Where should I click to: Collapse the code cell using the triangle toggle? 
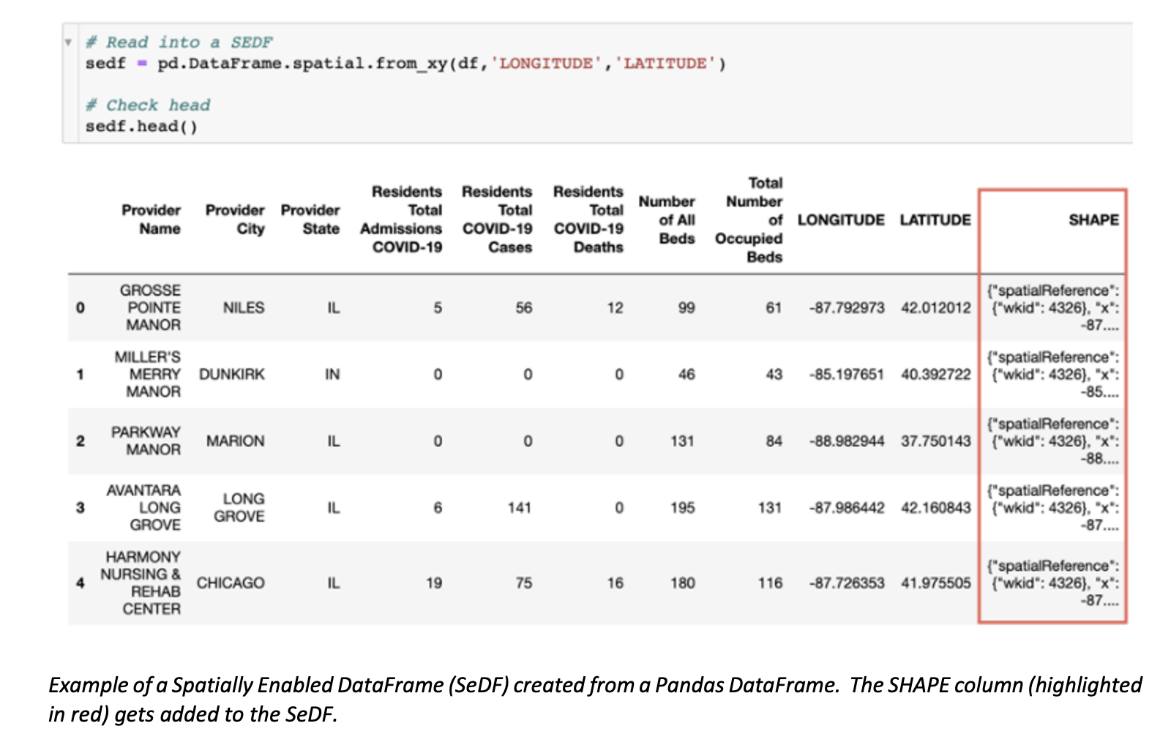tap(68, 42)
